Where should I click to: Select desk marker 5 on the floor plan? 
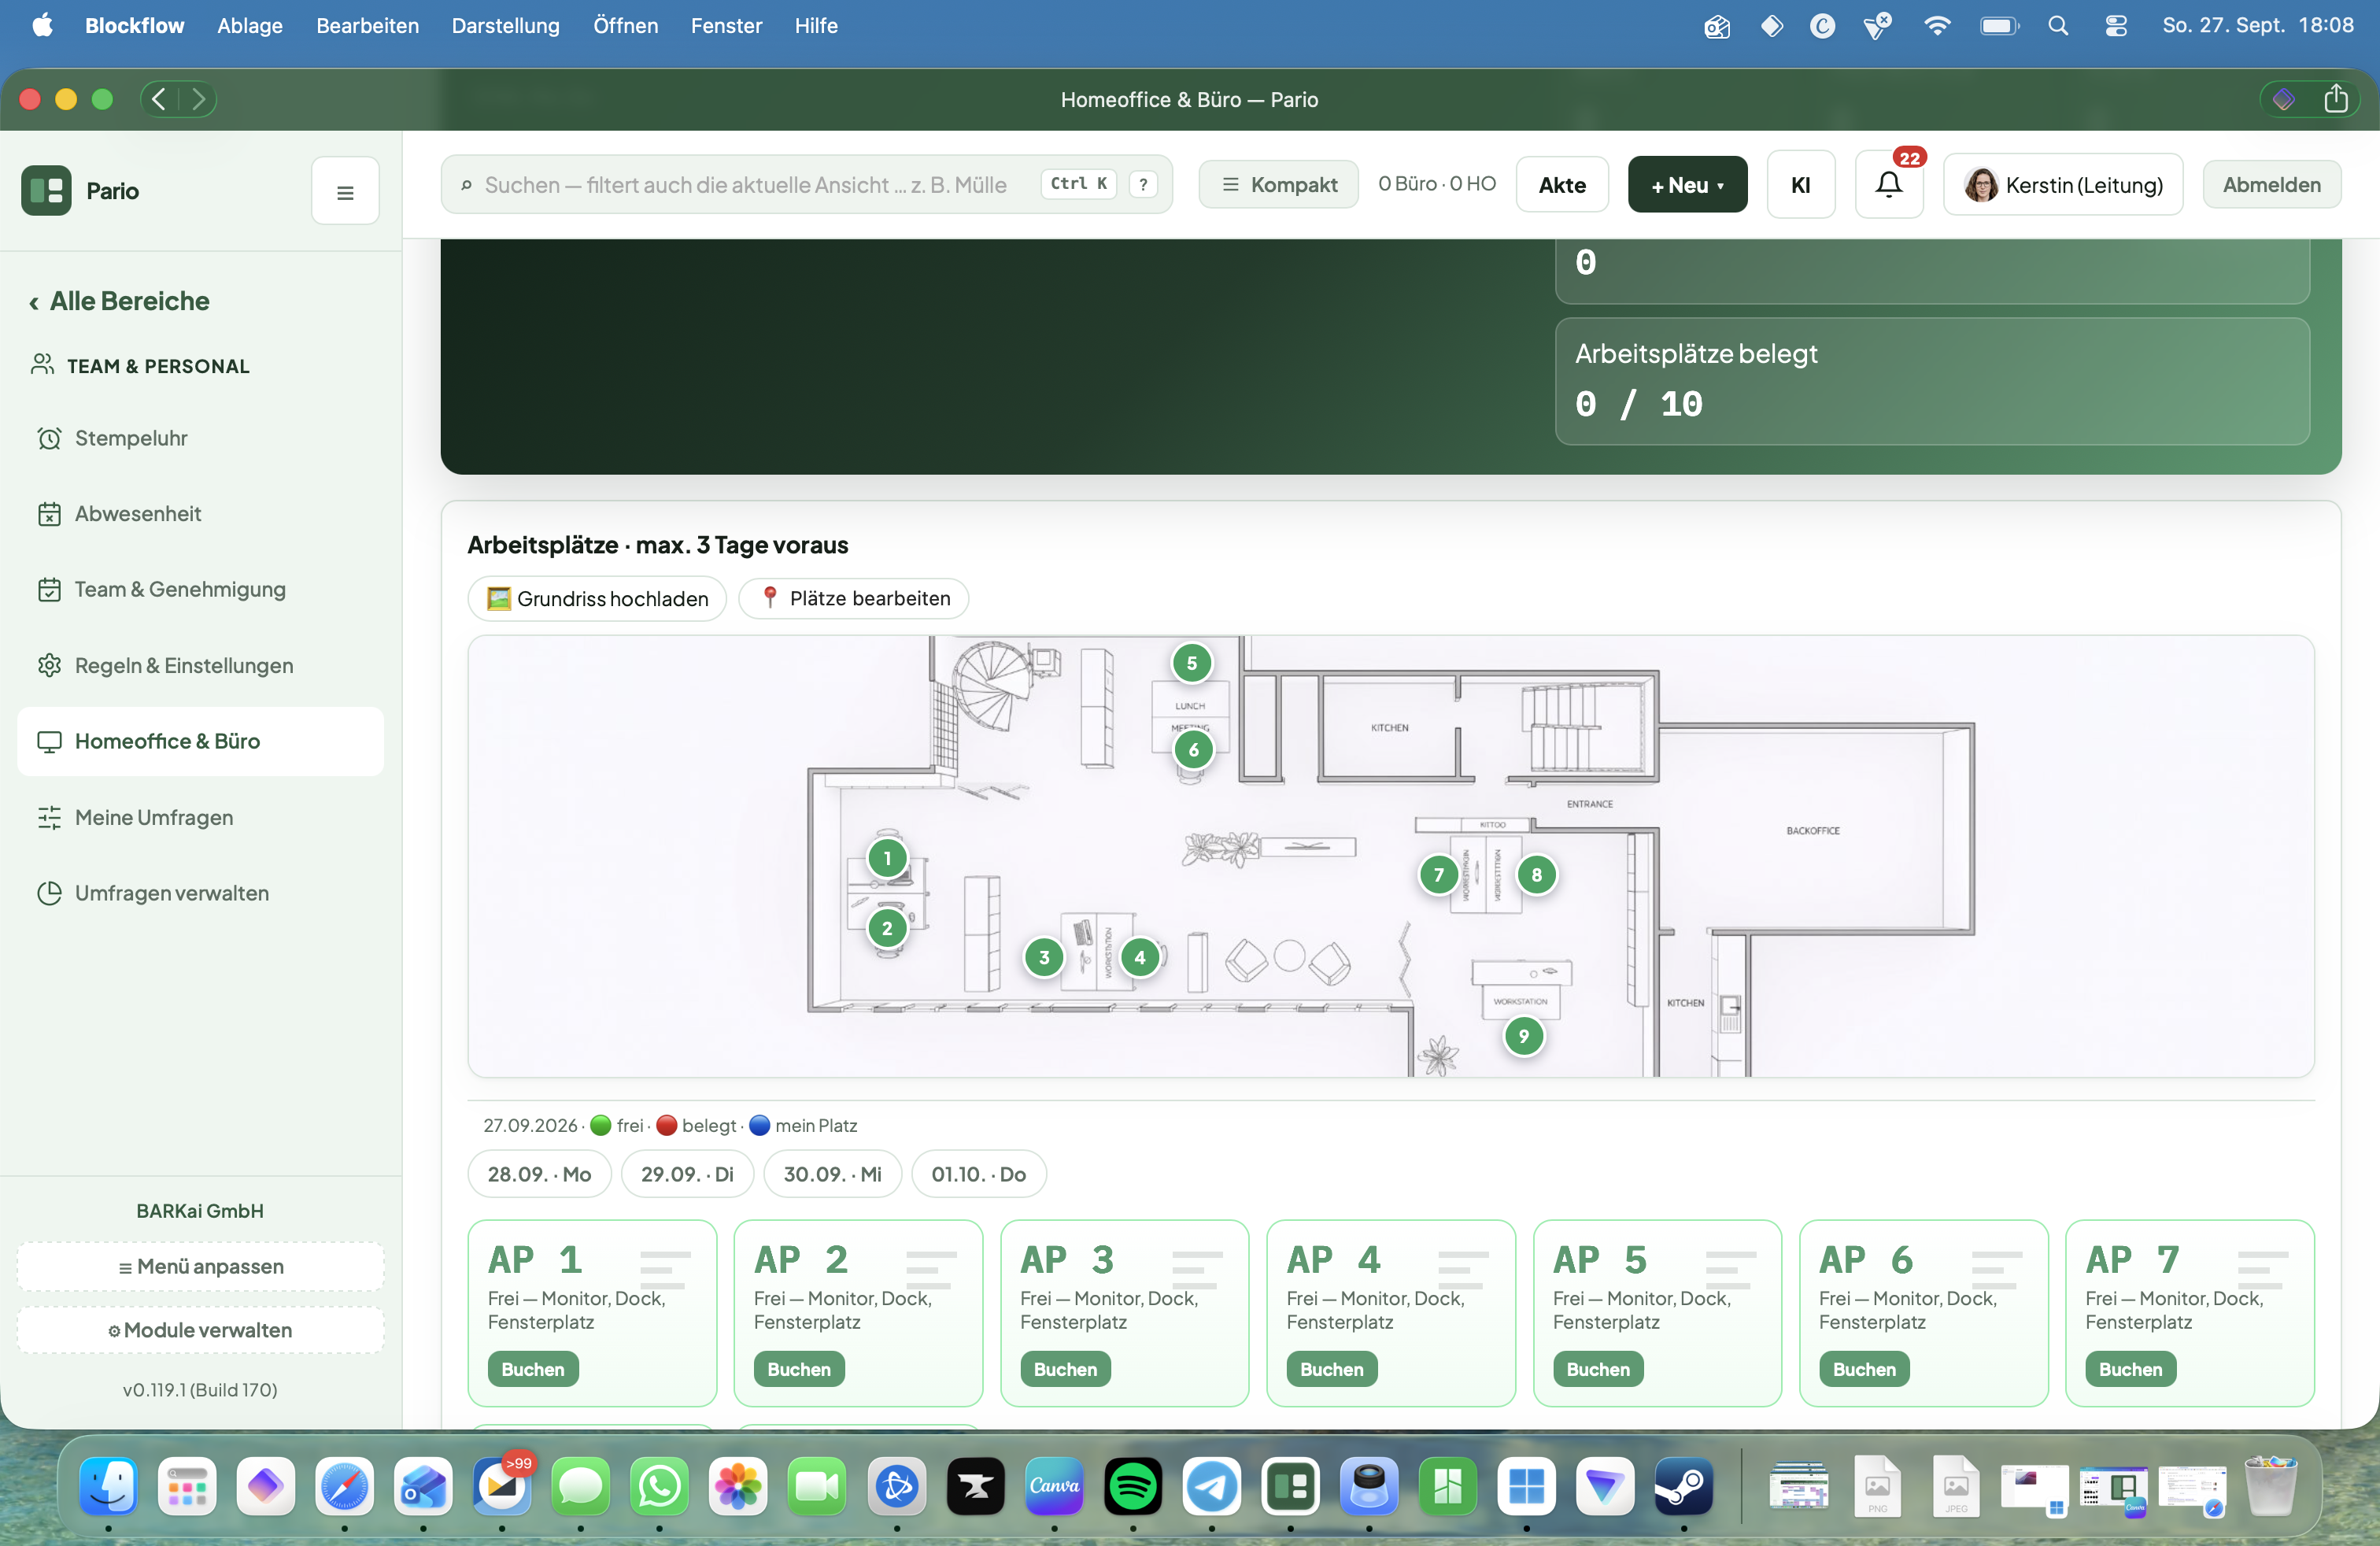point(1191,663)
